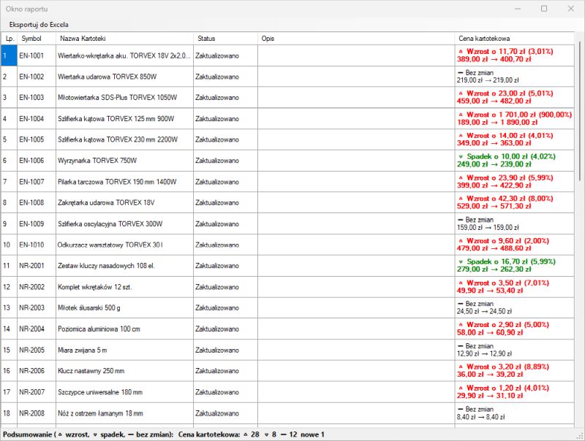Screen dimensions: 585x441
Task: Click Pilarka tarczowa TORVEX 190 mm 1400W
Action: tap(124, 182)
